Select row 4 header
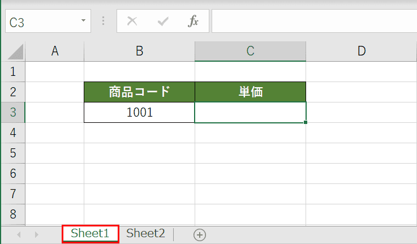Image resolution: width=417 pixels, height=244 pixels. pos(13,133)
